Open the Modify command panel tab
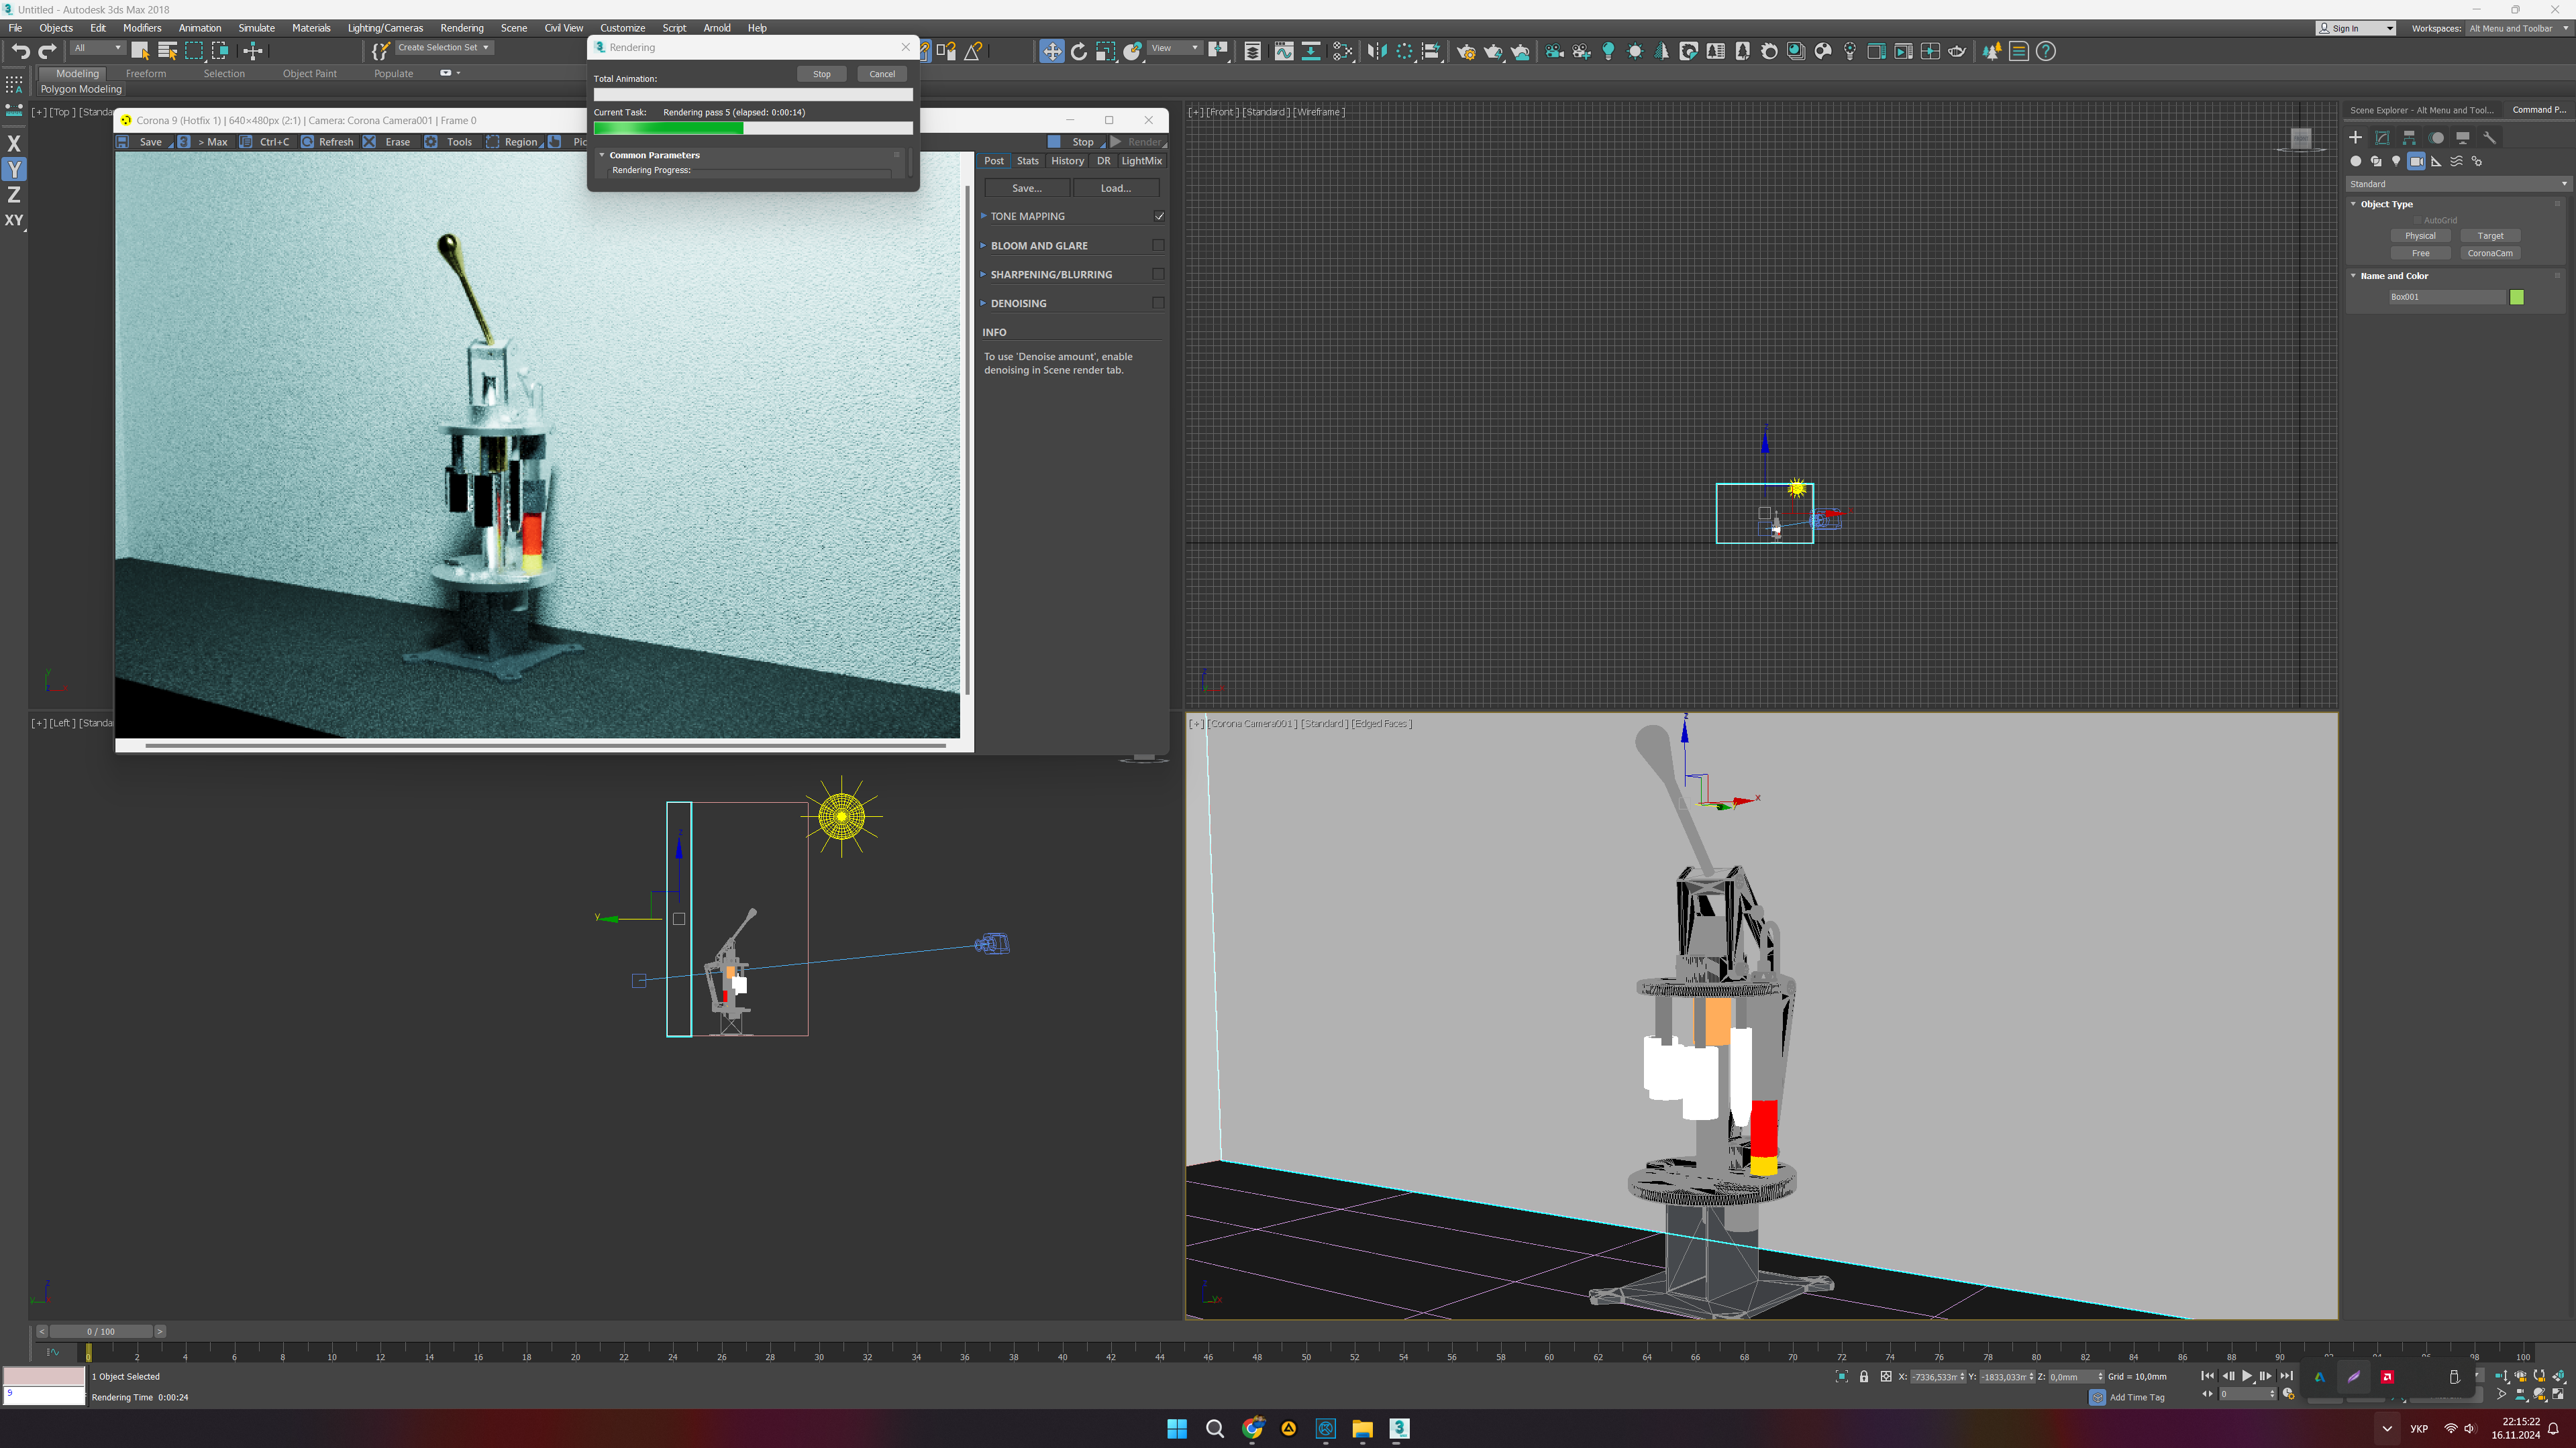This screenshot has height=1448, width=2576. point(2382,138)
